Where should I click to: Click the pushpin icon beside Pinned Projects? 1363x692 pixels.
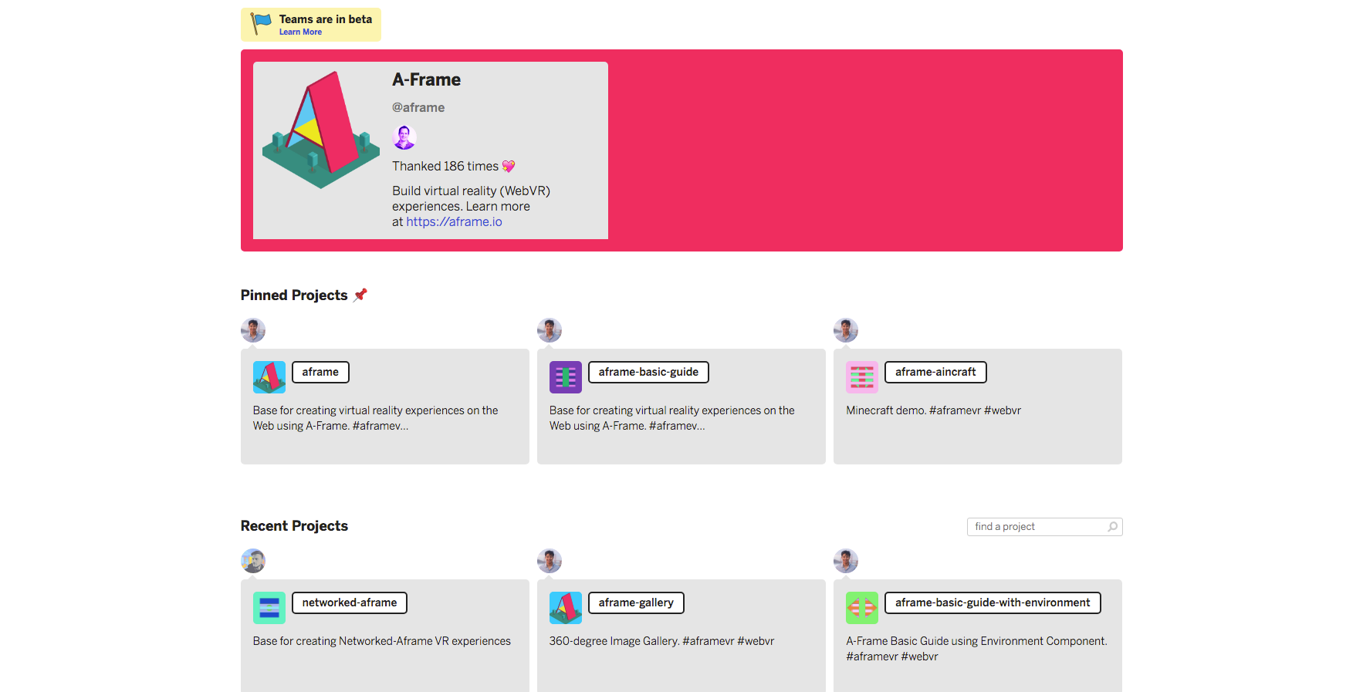360,295
